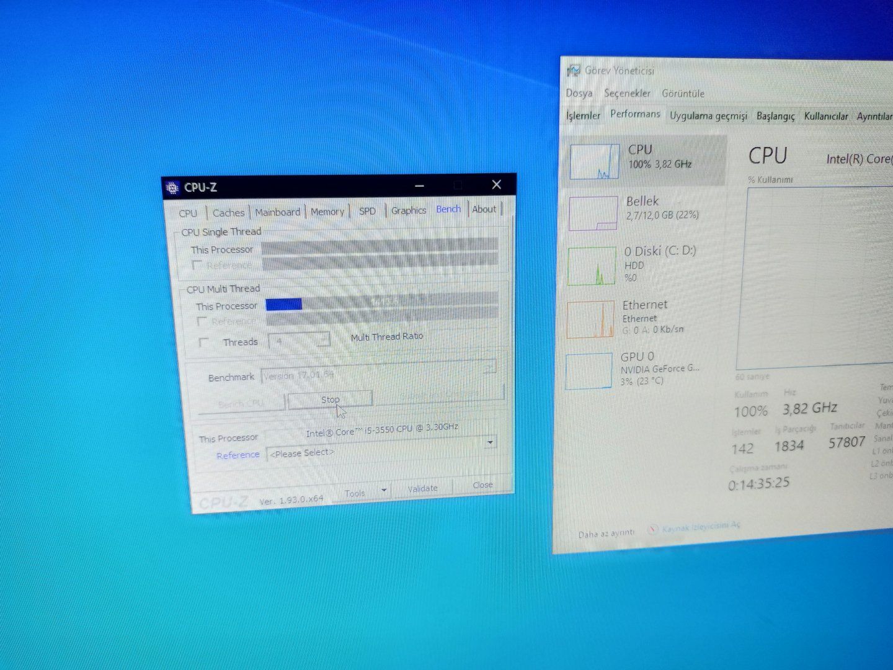The height and width of the screenshot is (670, 893).
Task: Open the About tab
Action: coord(484,209)
